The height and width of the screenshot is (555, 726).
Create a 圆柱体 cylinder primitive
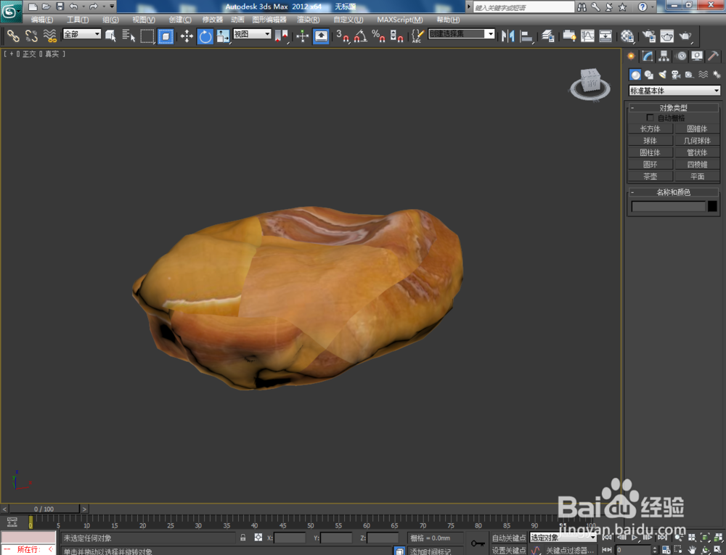650,152
